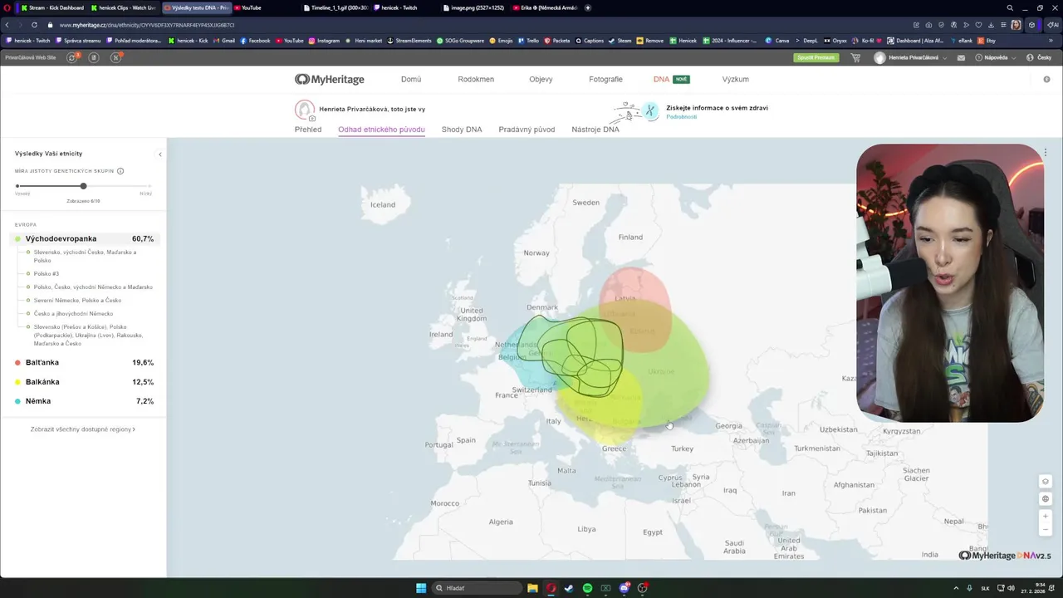This screenshot has height=598, width=1063.
Task: Switch to henicek Clips browser tab
Action: pos(123,7)
